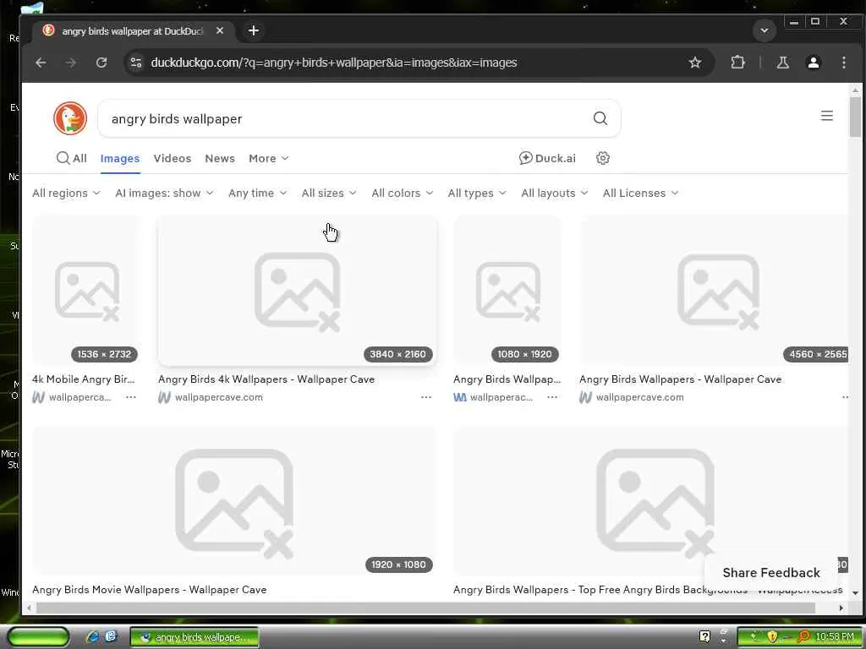Open a new browser tab
866x649 pixels.
coord(254,30)
